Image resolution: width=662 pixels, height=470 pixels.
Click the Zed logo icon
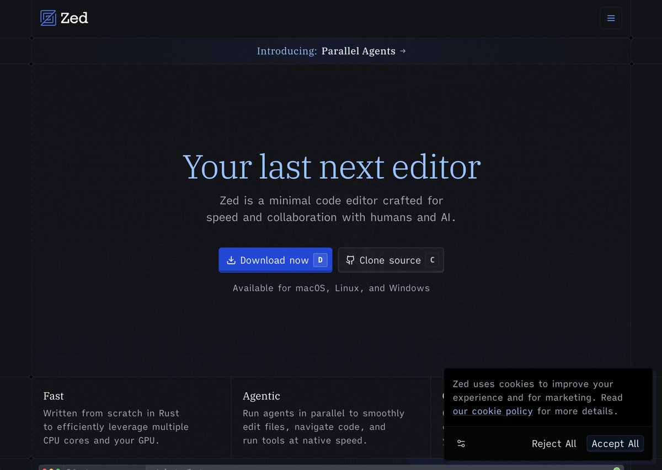point(49,18)
